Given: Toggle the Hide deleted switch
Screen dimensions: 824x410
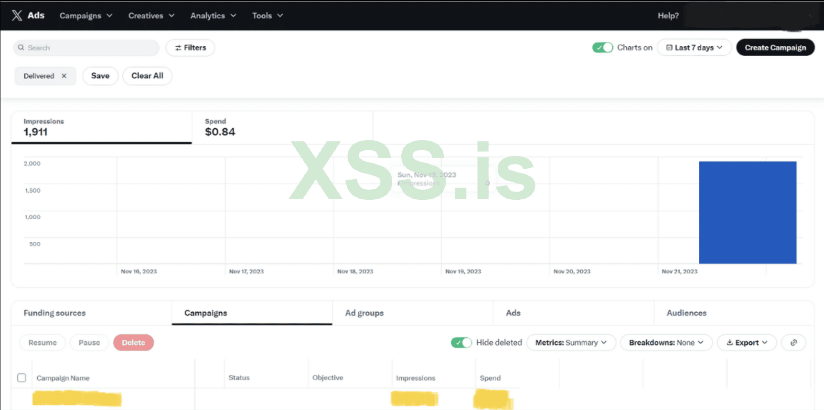Looking at the screenshot, I should (461, 343).
